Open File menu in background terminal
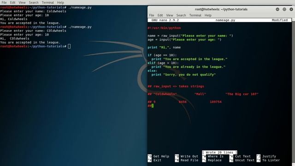The width and height of the screenshot is (295, 166). coord(4,2)
